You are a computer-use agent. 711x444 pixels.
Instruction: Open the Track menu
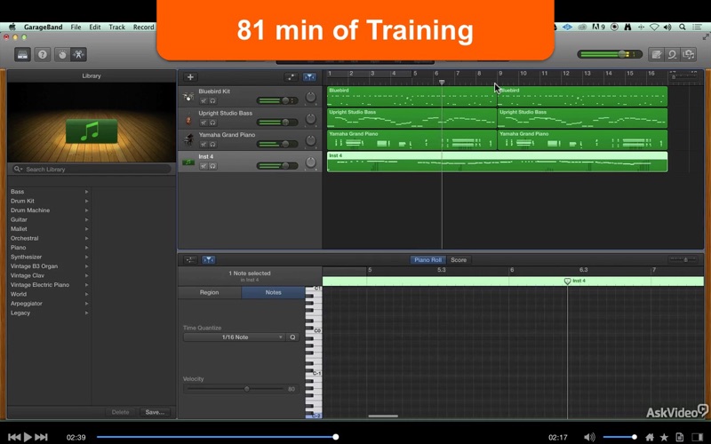(116, 27)
